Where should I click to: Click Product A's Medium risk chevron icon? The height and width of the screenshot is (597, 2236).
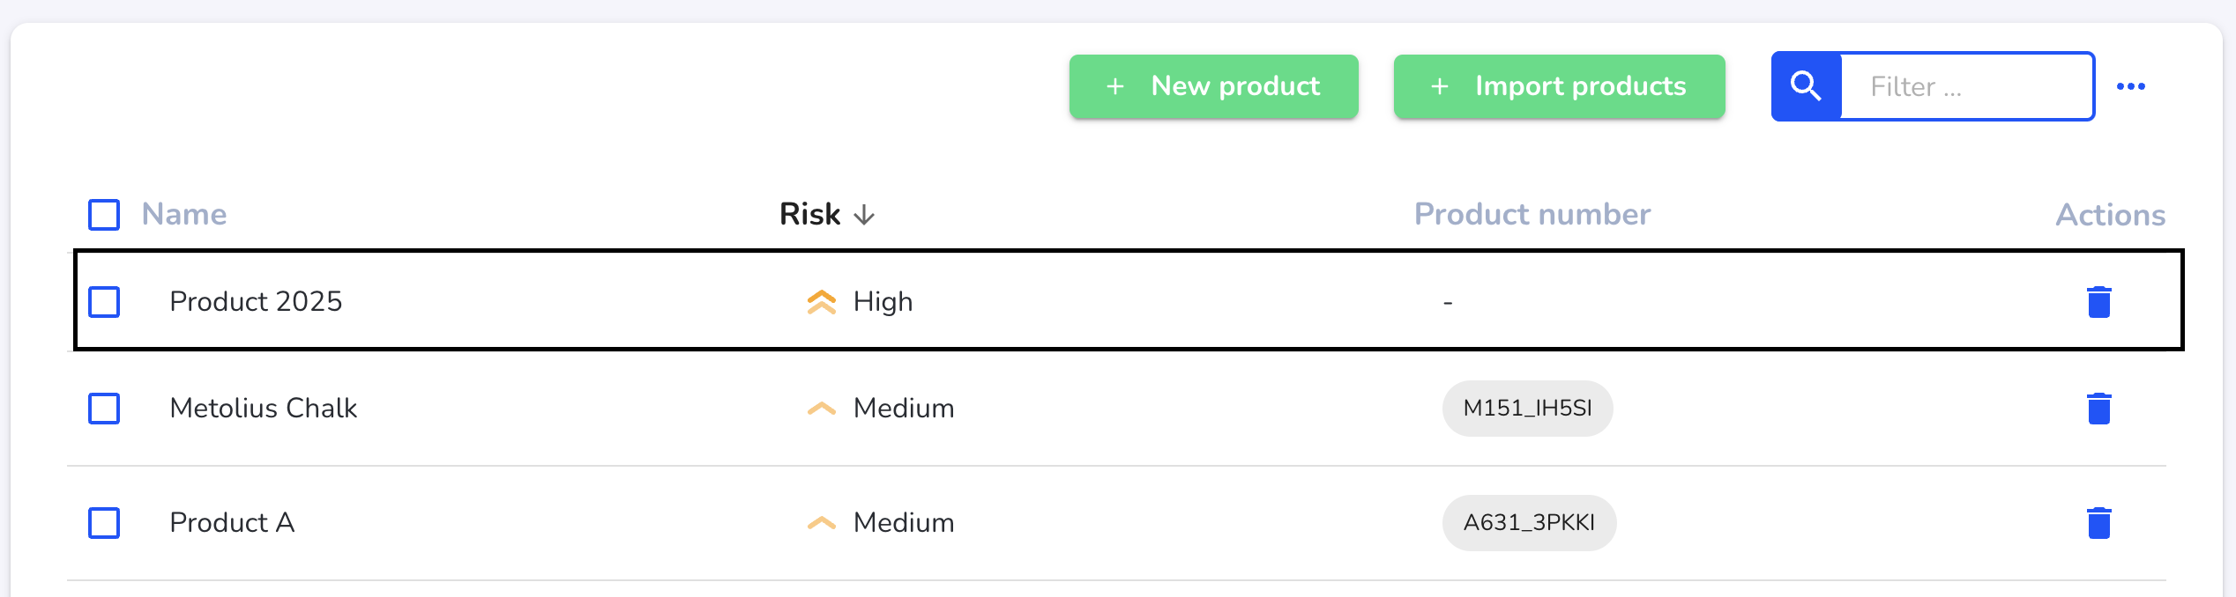[821, 523]
